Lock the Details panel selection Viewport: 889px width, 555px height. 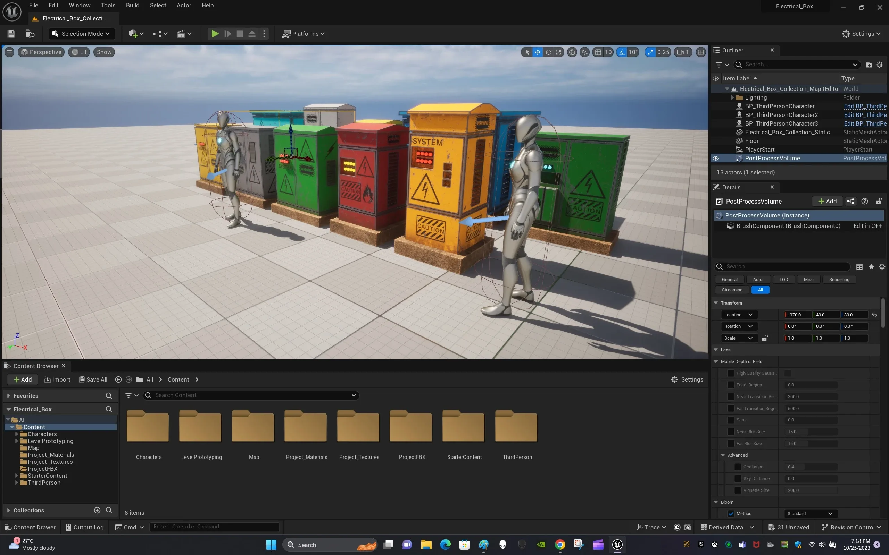879,201
